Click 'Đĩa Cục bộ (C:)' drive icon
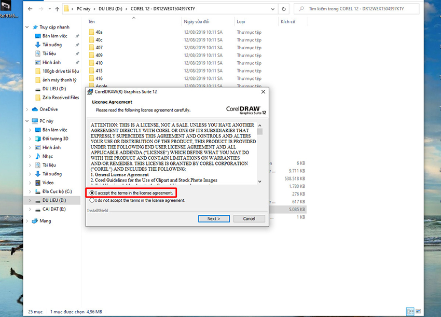Viewport: 441px width, 317px height. (x=38, y=191)
